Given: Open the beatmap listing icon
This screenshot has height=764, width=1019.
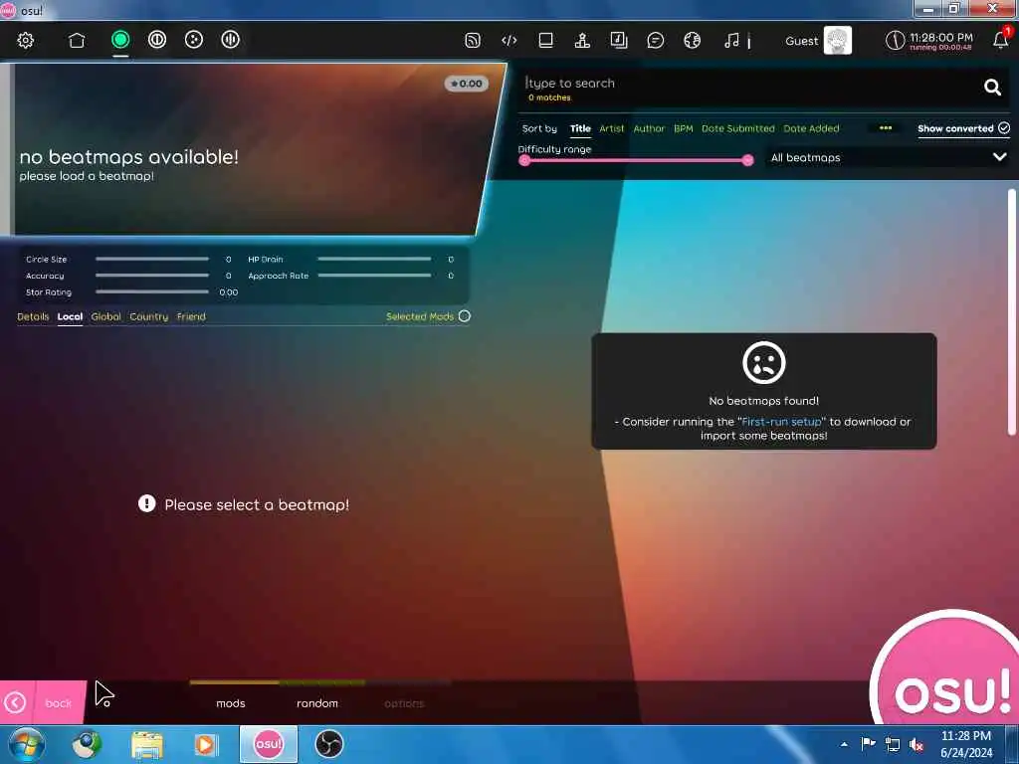Looking at the screenshot, I should pos(619,40).
